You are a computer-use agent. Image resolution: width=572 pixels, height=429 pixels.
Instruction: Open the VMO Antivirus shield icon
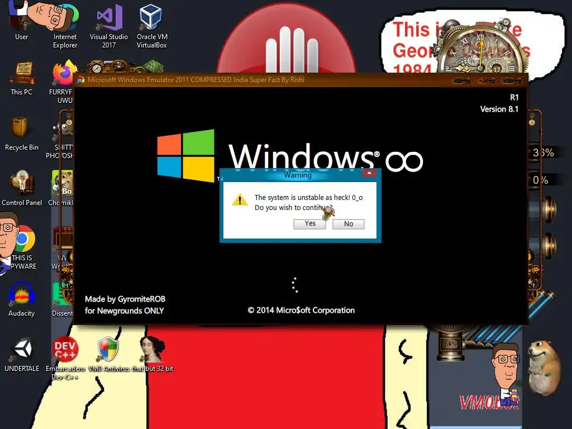[x=108, y=354]
